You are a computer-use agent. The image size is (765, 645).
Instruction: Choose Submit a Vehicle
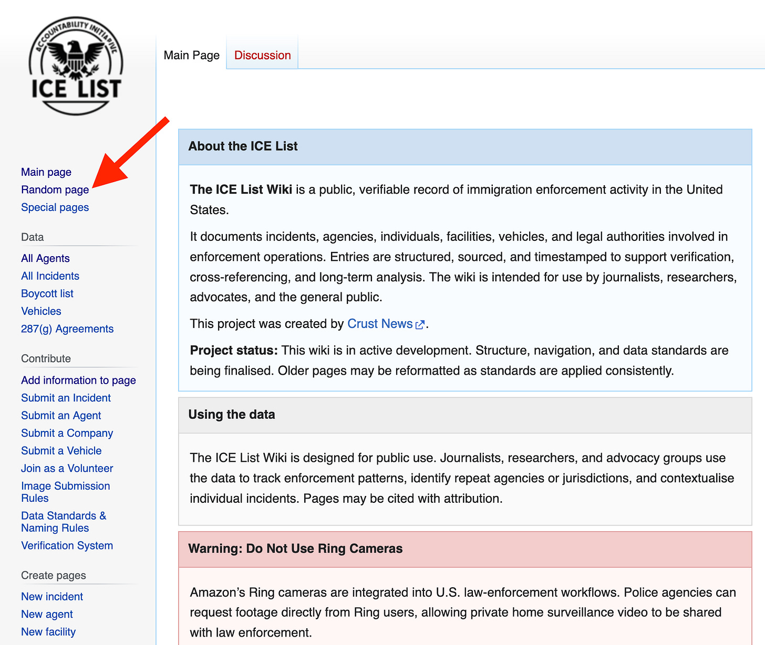pyautogui.click(x=61, y=451)
